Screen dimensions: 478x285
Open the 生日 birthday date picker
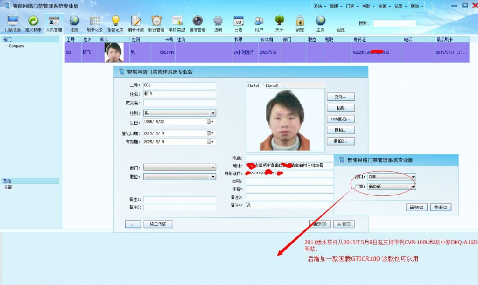pos(211,122)
